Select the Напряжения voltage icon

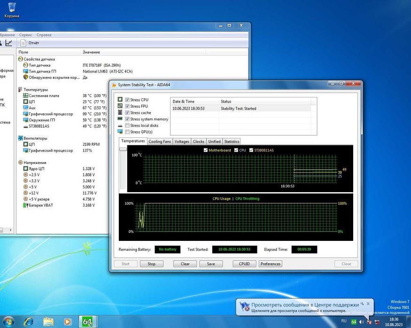pos(21,163)
